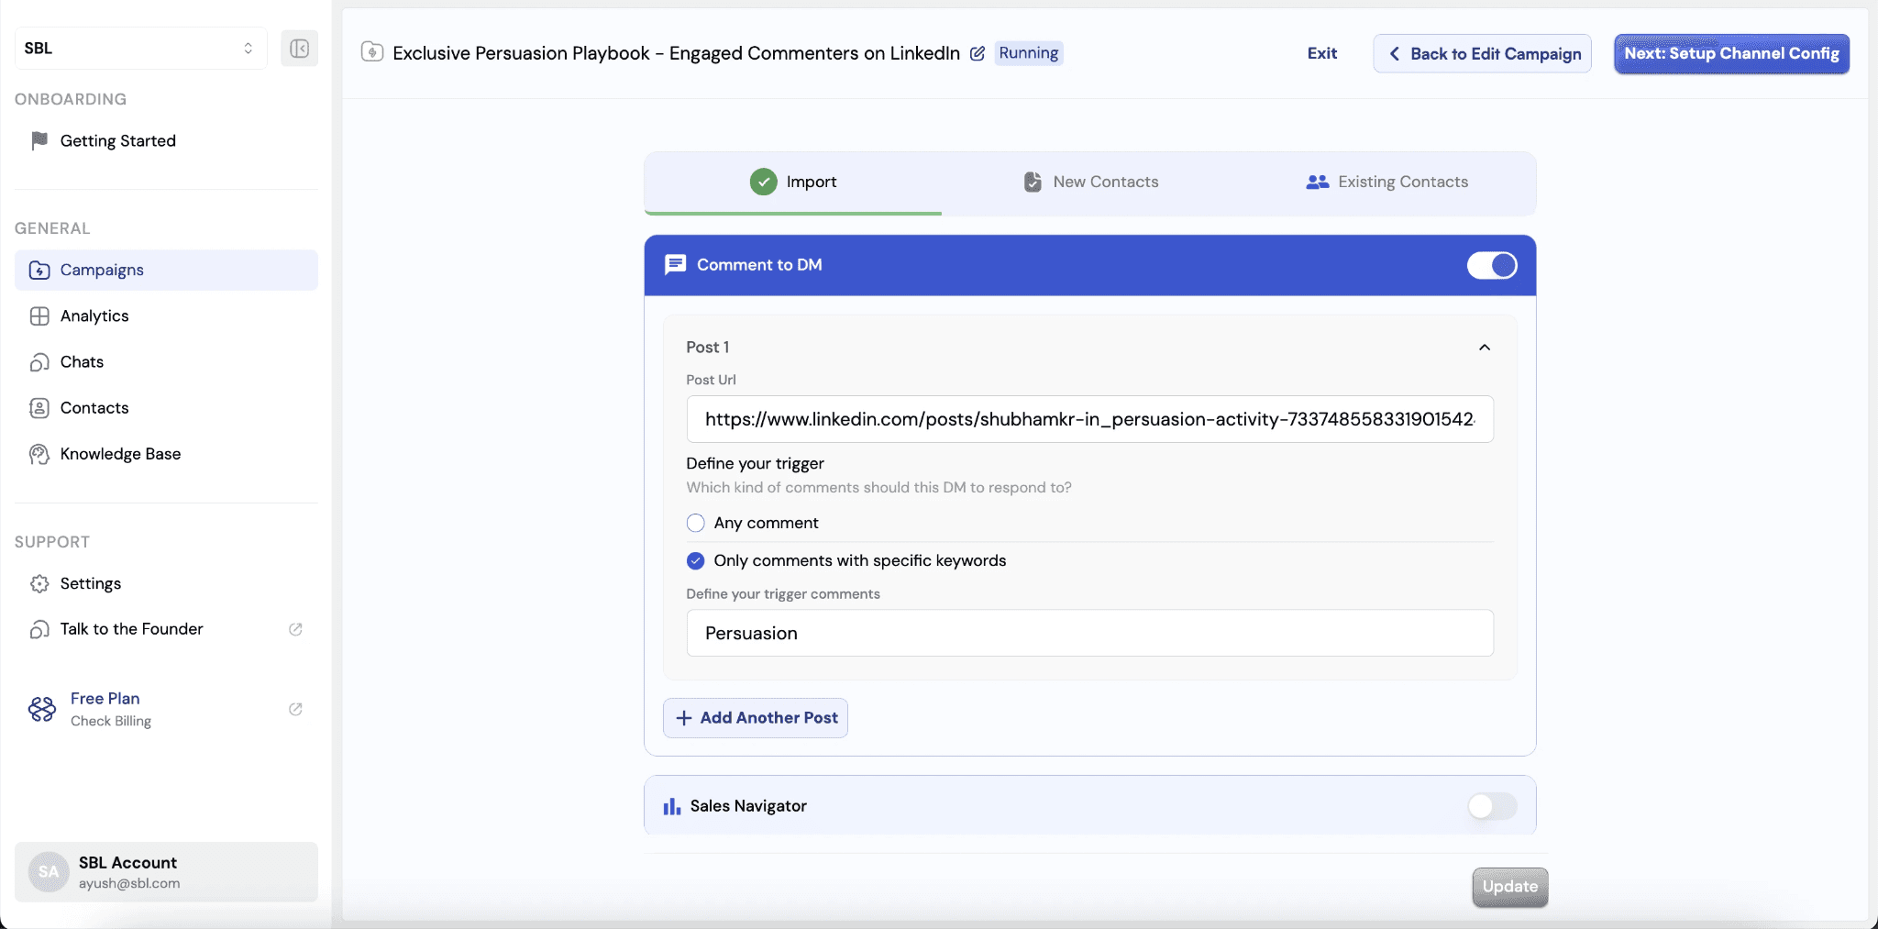Screen dimensions: 1878x929
Task: Click the Persuasion trigger comment field
Action: pyautogui.click(x=1089, y=633)
